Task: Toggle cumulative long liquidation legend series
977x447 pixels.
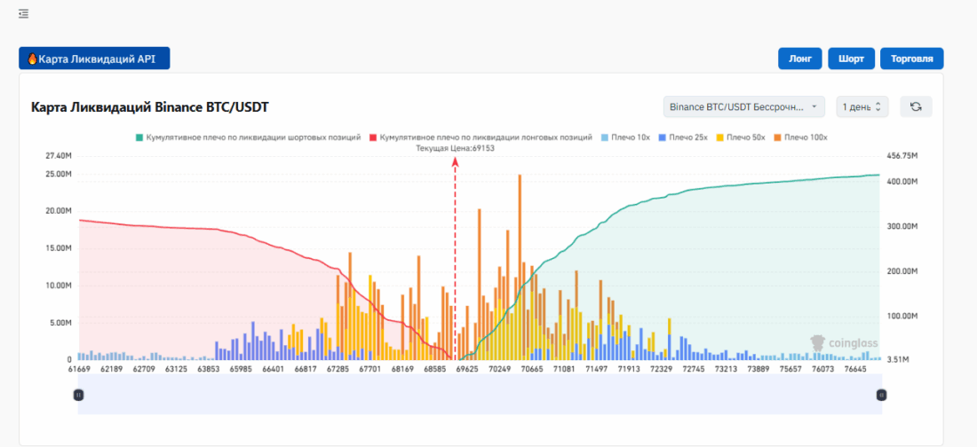Action: point(481,137)
